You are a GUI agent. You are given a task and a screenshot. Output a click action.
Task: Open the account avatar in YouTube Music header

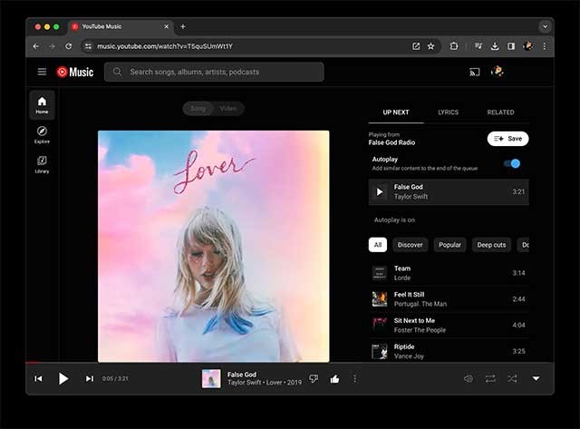pos(498,71)
